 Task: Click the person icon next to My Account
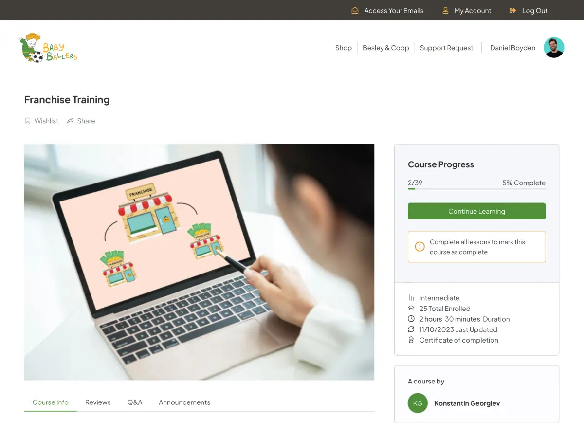[445, 10]
